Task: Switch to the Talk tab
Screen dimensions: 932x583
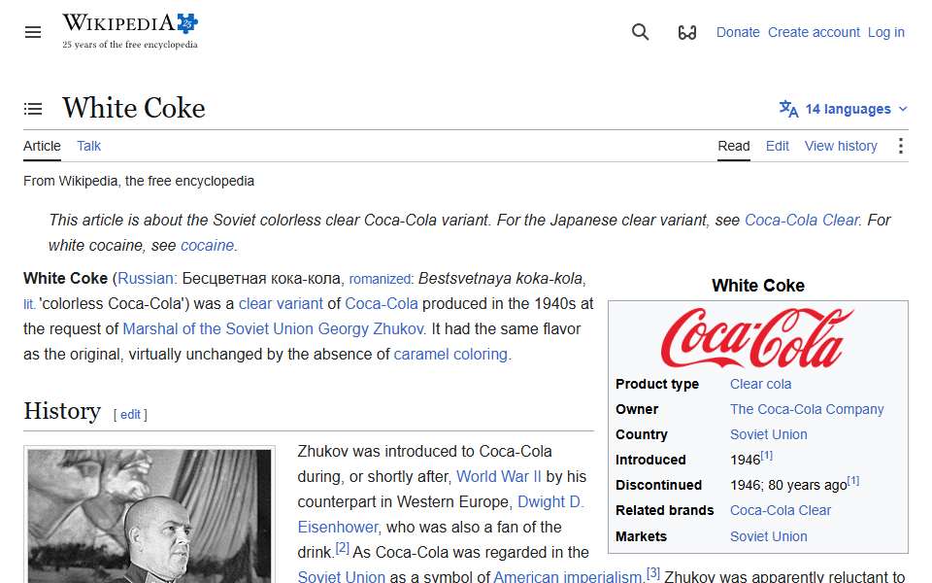Action: pos(88,147)
